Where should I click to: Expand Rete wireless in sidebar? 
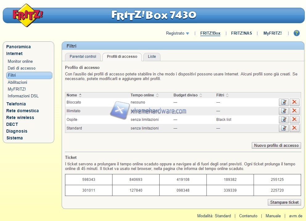click(20, 117)
